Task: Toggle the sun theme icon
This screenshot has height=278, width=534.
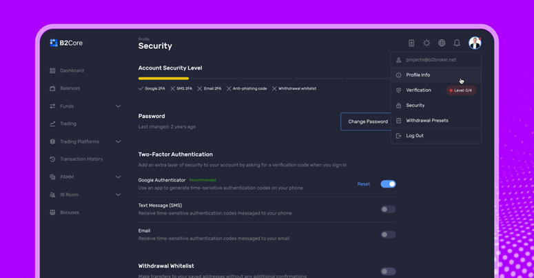Action: [x=427, y=43]
